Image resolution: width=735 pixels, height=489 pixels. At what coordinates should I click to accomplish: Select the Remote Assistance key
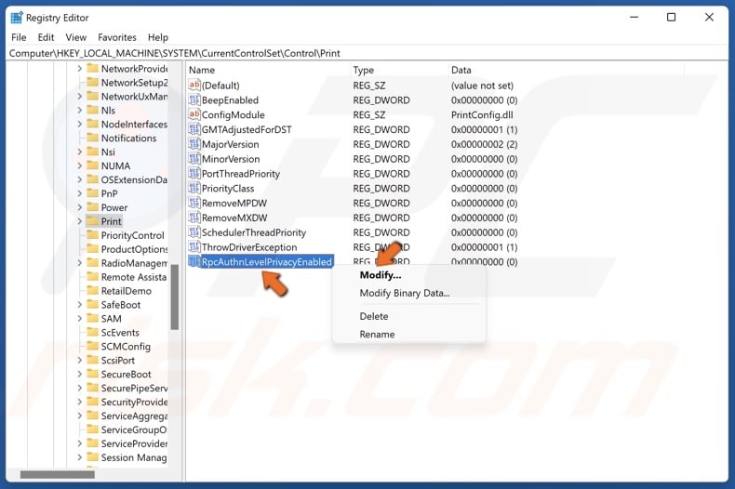[x=134, y=277]
